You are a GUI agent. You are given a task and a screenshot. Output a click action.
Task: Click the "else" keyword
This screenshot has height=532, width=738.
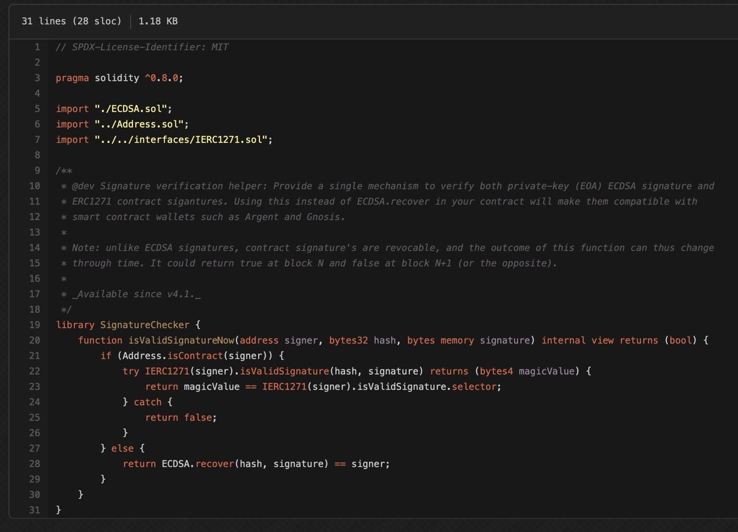pos(122,448)
